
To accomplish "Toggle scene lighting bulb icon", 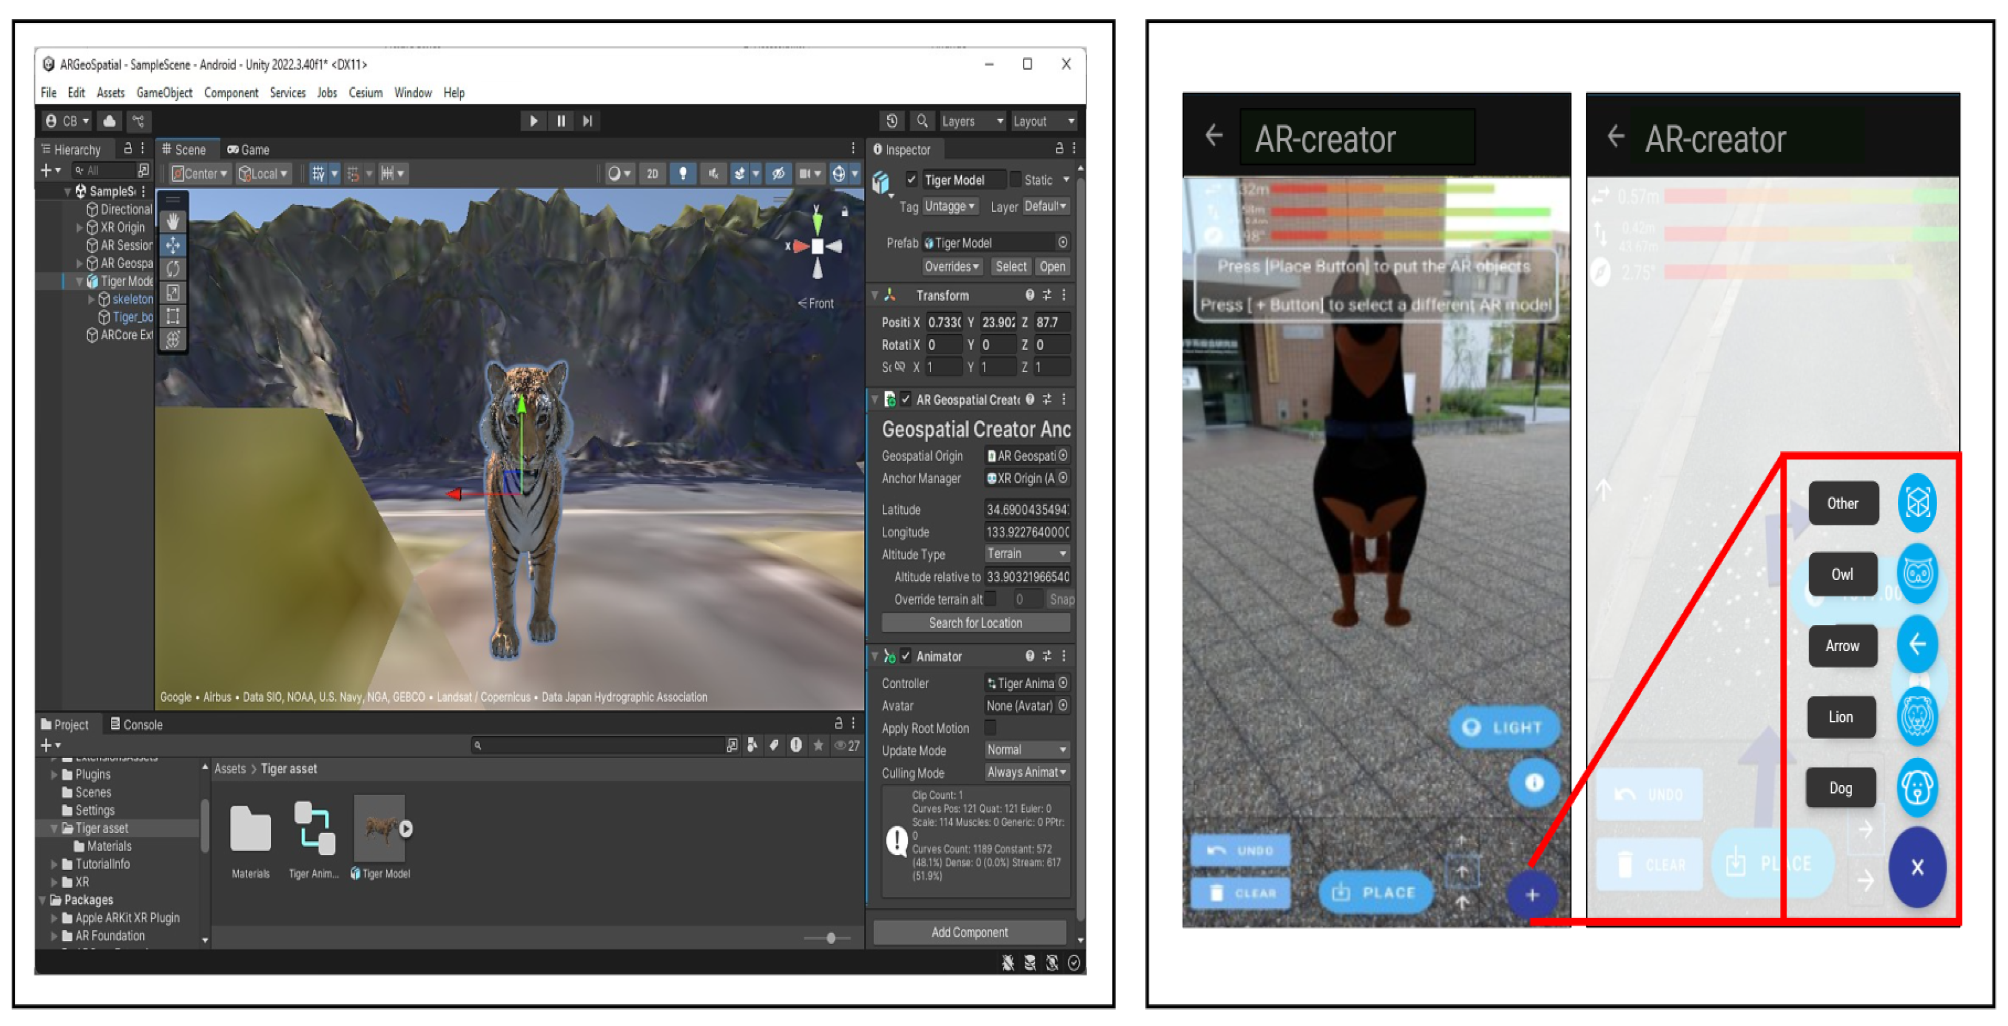I will click(683, 173).
